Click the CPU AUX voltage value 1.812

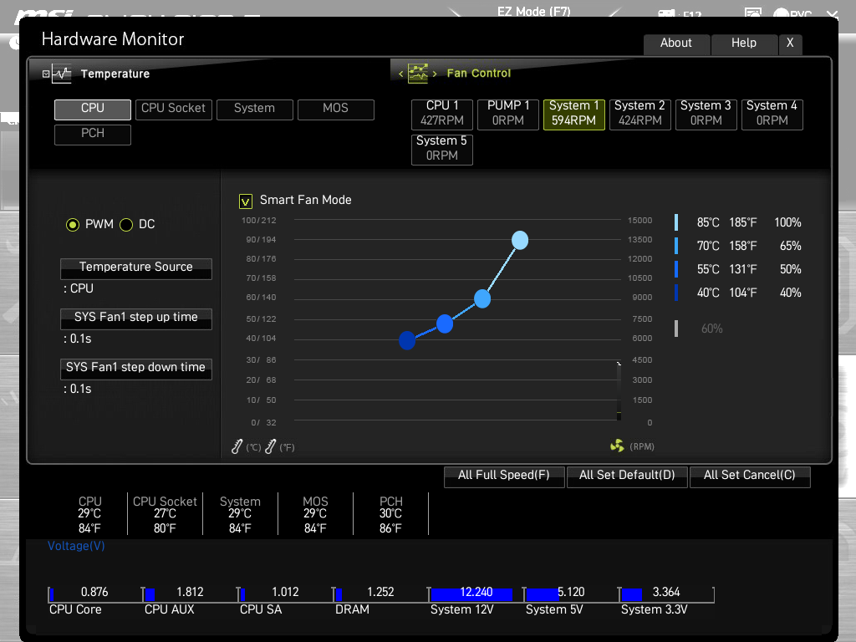click(190, 592)
